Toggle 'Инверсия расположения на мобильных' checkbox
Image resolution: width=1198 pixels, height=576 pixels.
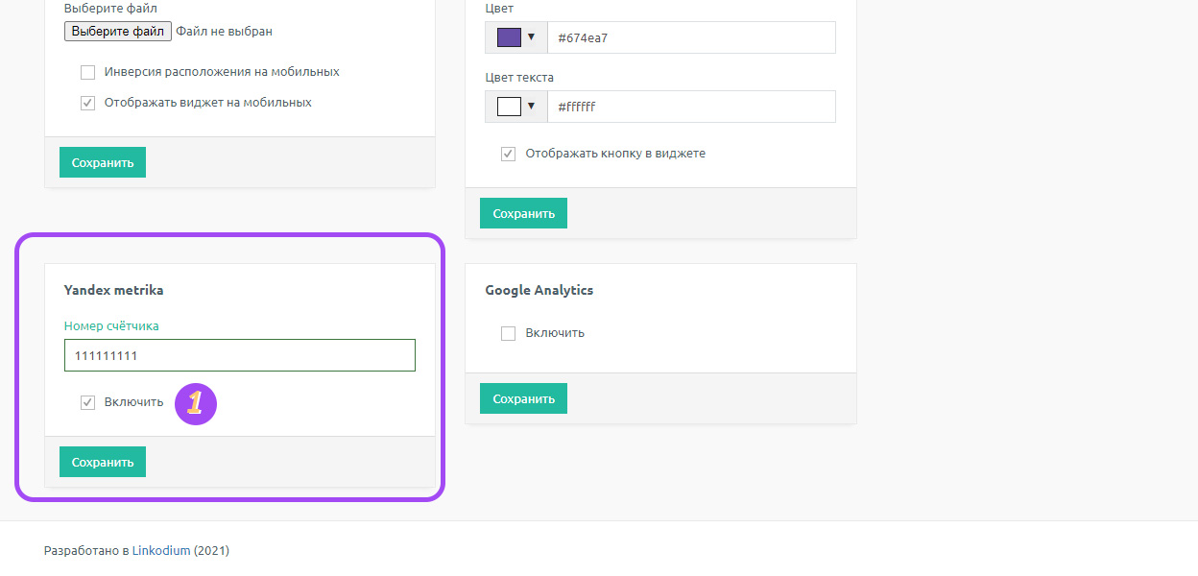point(88,72)
